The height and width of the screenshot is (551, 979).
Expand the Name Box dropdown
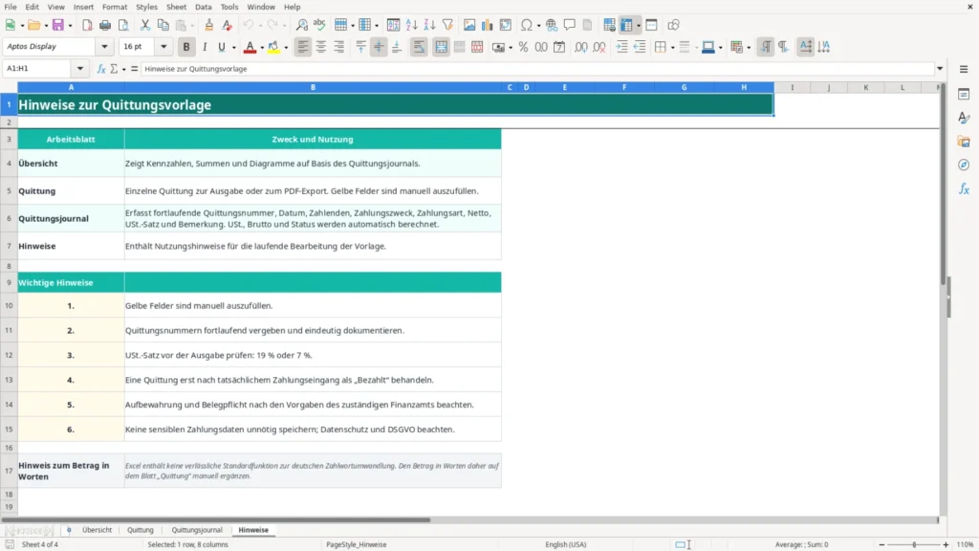[x=80, y=69]
